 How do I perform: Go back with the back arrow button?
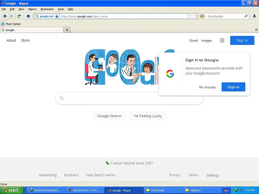(x=5, y=16)
